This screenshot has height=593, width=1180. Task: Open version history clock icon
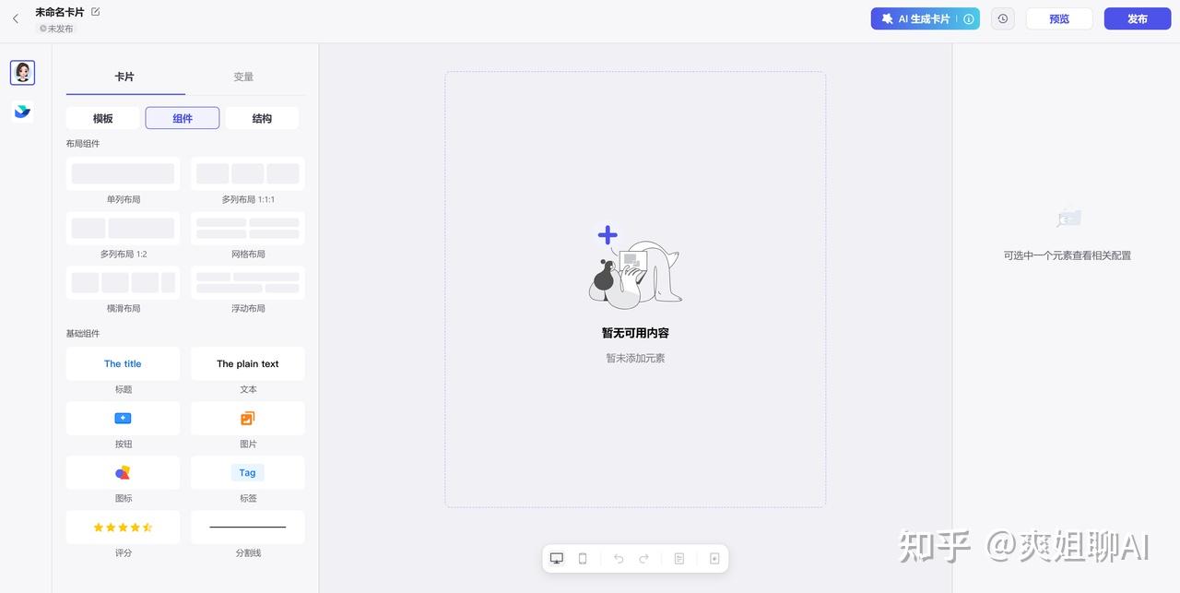pyautogui.click(x=1002, y=18)
